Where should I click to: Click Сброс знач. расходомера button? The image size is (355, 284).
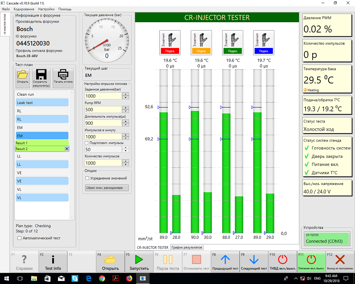coord(107,188)
